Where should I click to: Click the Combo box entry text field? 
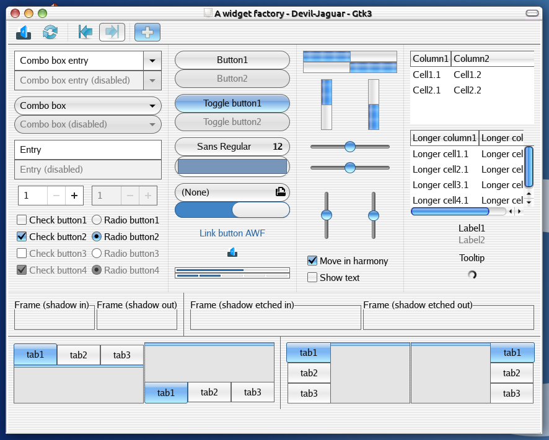tap(79, 61)
